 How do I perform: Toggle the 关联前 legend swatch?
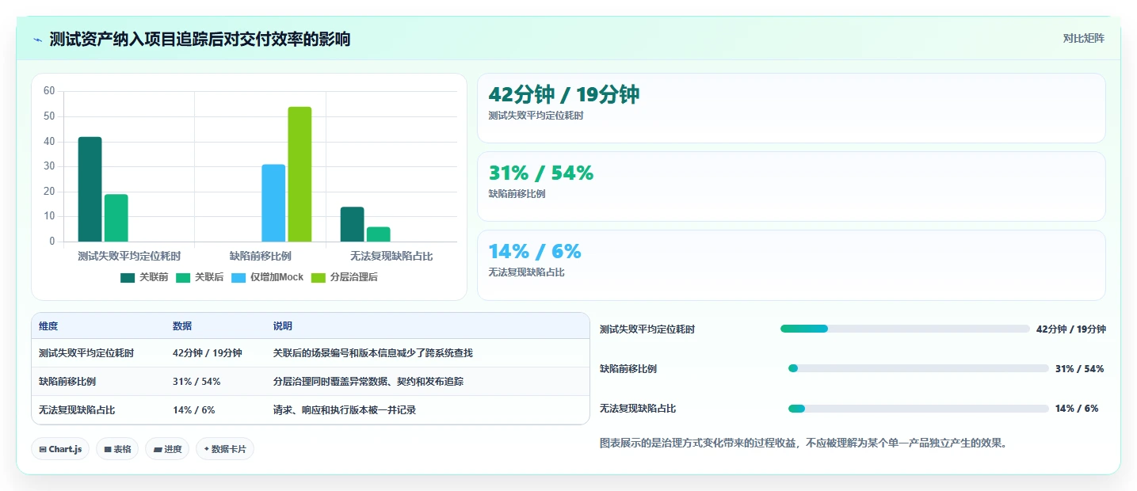click(128, 277)
